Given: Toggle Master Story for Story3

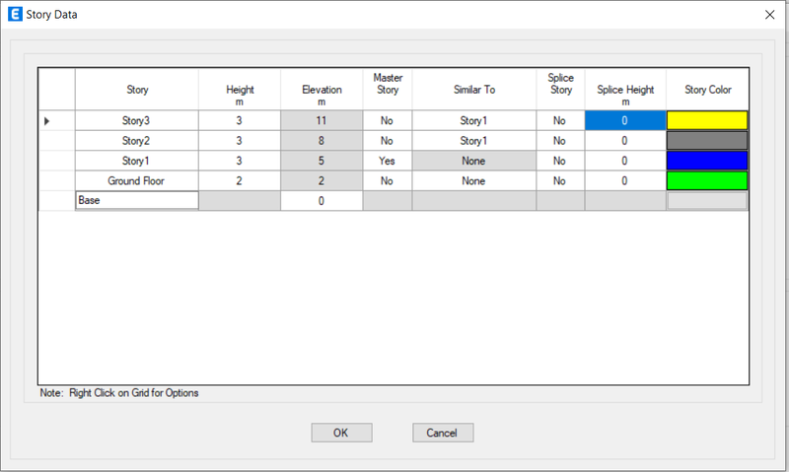Looking at the screenshot, I should pos(388,120).
